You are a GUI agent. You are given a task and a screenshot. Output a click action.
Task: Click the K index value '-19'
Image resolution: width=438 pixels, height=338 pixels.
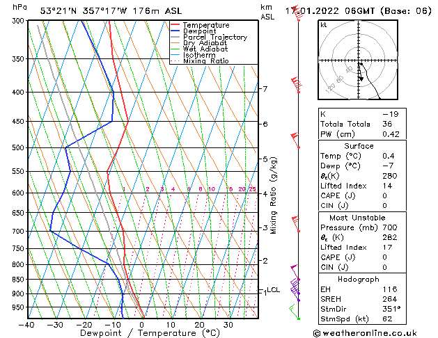coord(391,114)
